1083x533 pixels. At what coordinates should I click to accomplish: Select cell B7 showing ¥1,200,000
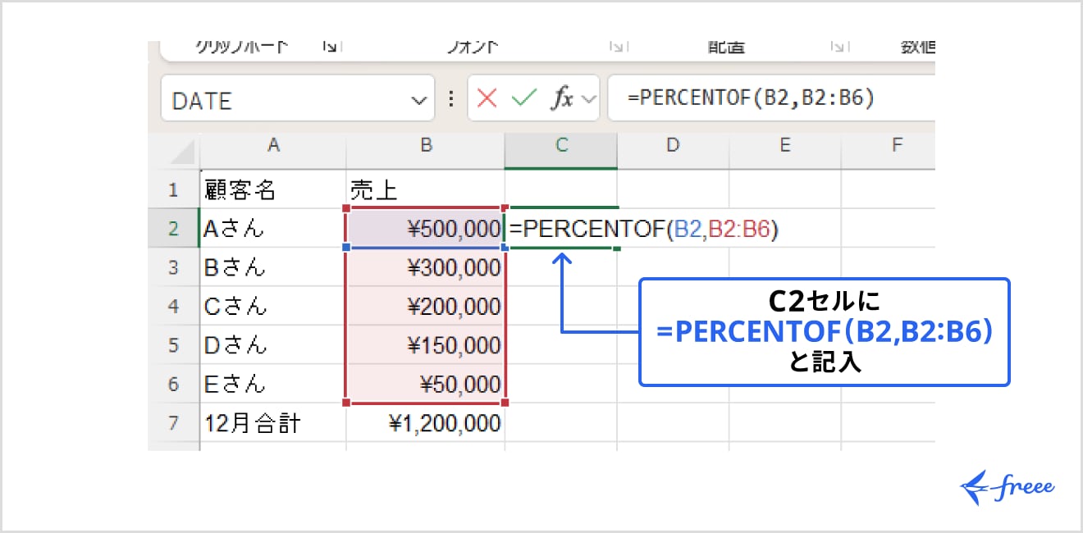tap(424, 423)
